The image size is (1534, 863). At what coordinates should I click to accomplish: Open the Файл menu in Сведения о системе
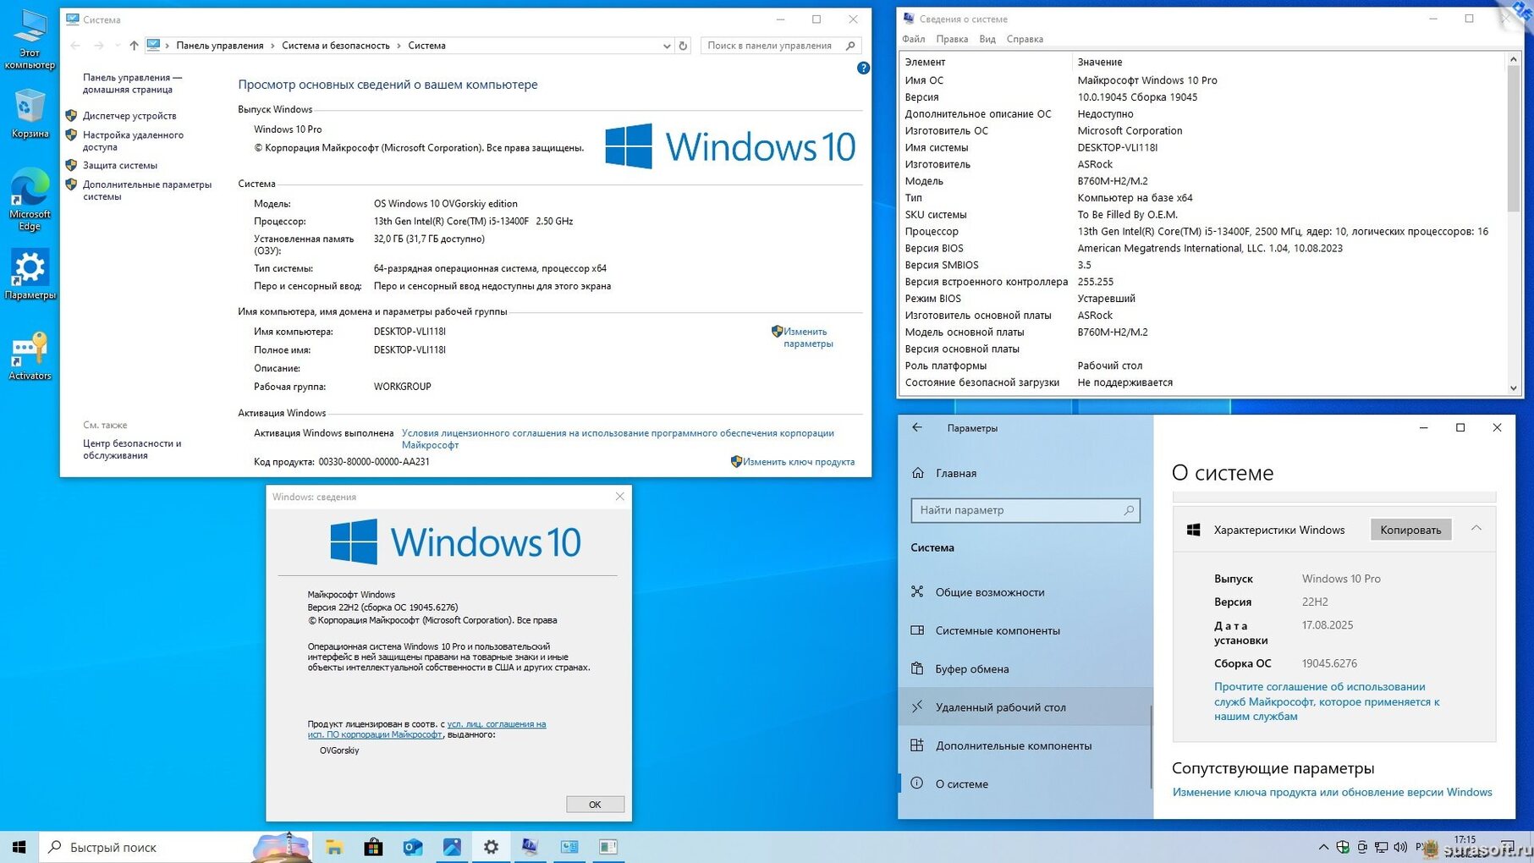[913, 39]
